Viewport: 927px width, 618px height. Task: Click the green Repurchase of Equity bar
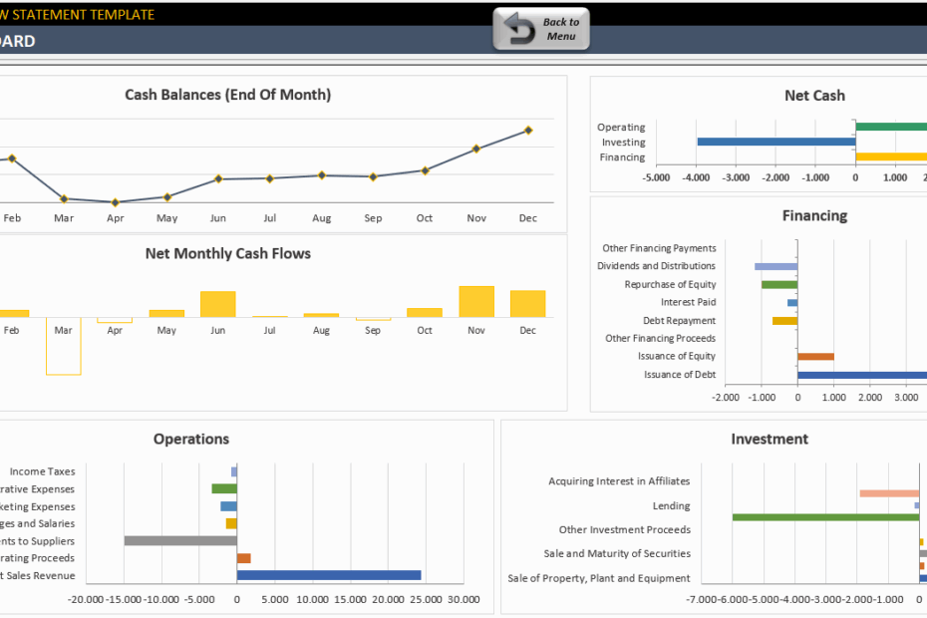coord(778,284)
